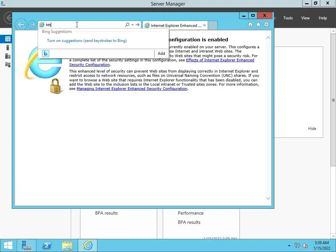Close the Internet Explorer Enhanced tab

[204, 25]
